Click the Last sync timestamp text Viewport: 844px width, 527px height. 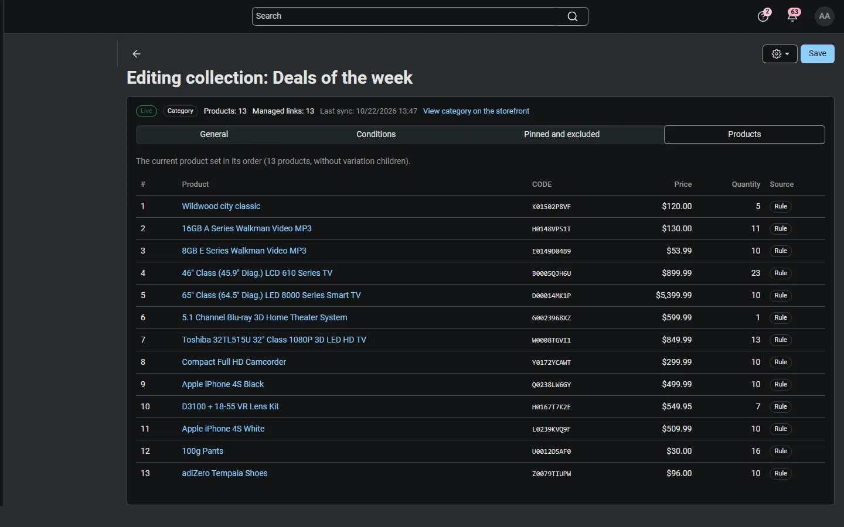(x=369, y=111)
